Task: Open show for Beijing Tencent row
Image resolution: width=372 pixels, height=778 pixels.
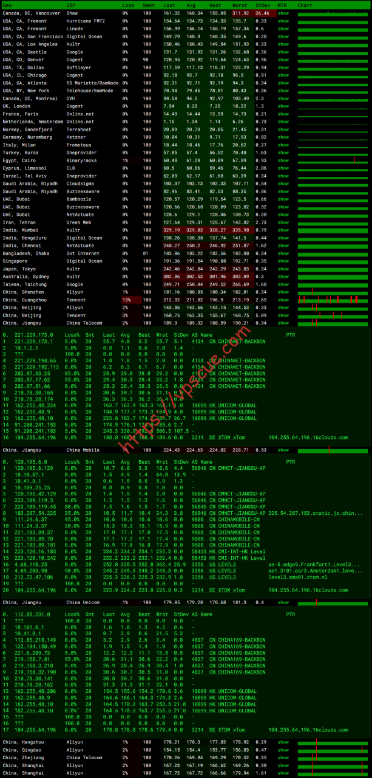Action: 283,315
